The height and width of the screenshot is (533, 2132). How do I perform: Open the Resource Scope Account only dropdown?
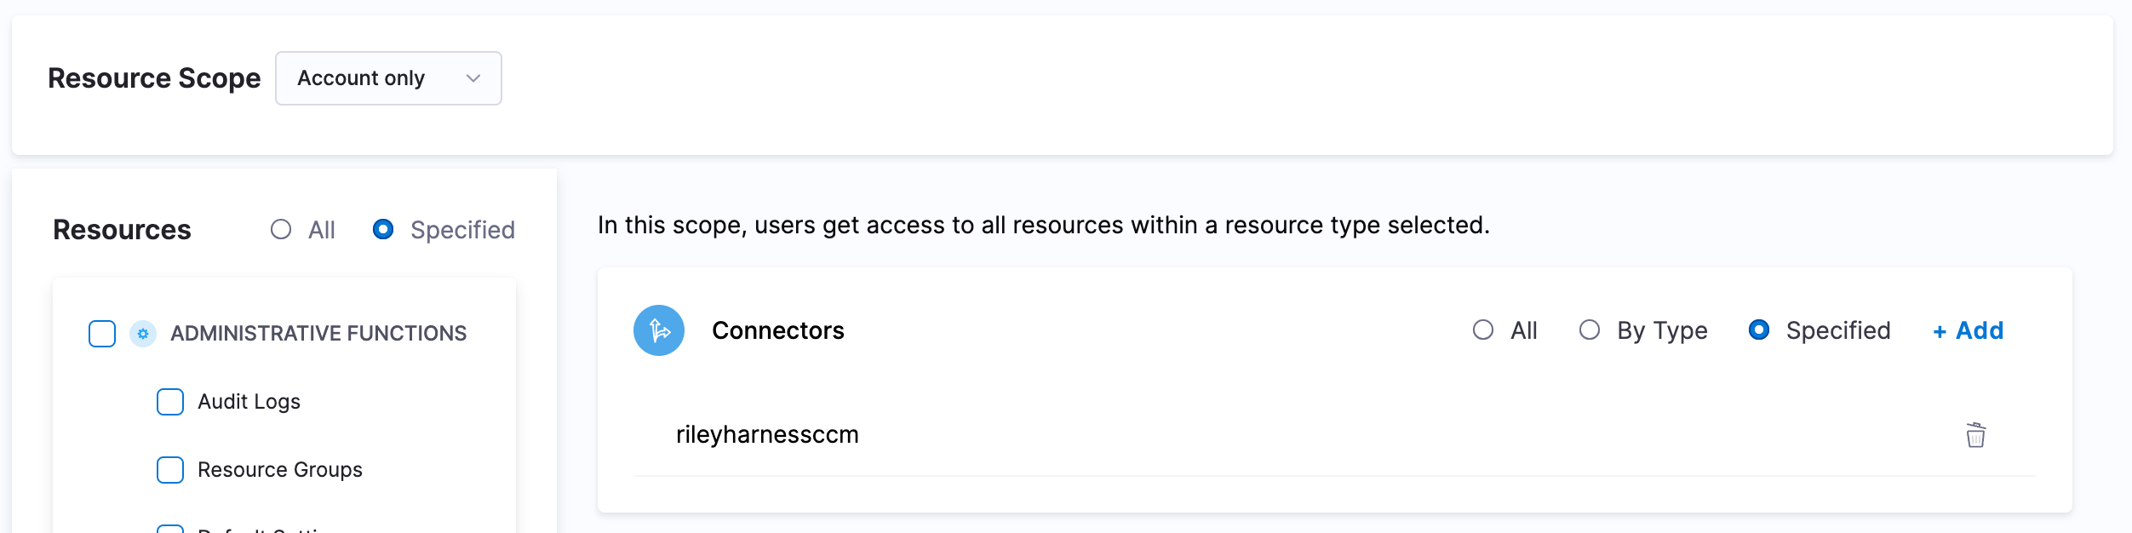pos(388,78)
